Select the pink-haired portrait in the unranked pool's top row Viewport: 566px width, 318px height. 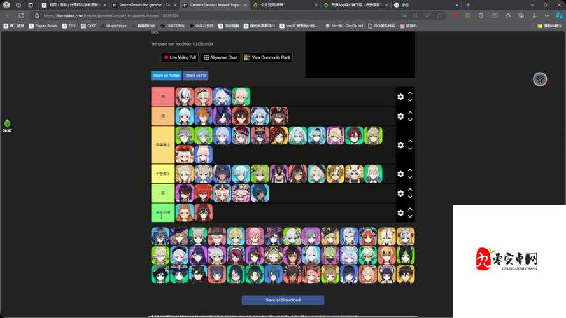pyautogui.click(x=255, y=237)
